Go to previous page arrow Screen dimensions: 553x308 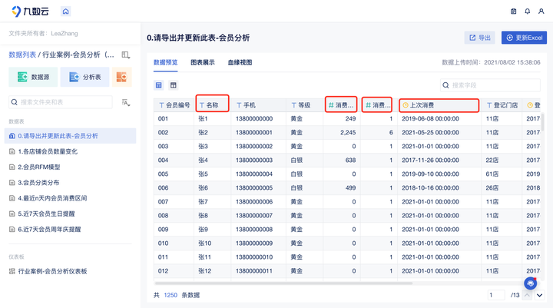coord(527,295)
